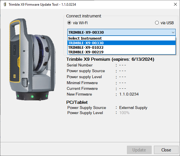The height and width of the screenshot is (156, 180).
Task: Click the 'Power supply Level' instrument label
Action: 84,77
